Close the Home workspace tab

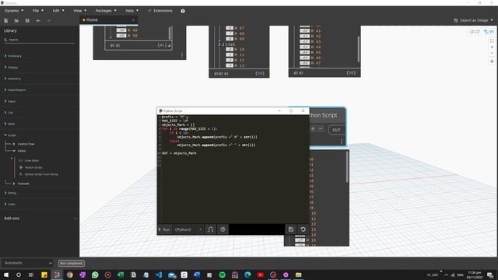133,20
